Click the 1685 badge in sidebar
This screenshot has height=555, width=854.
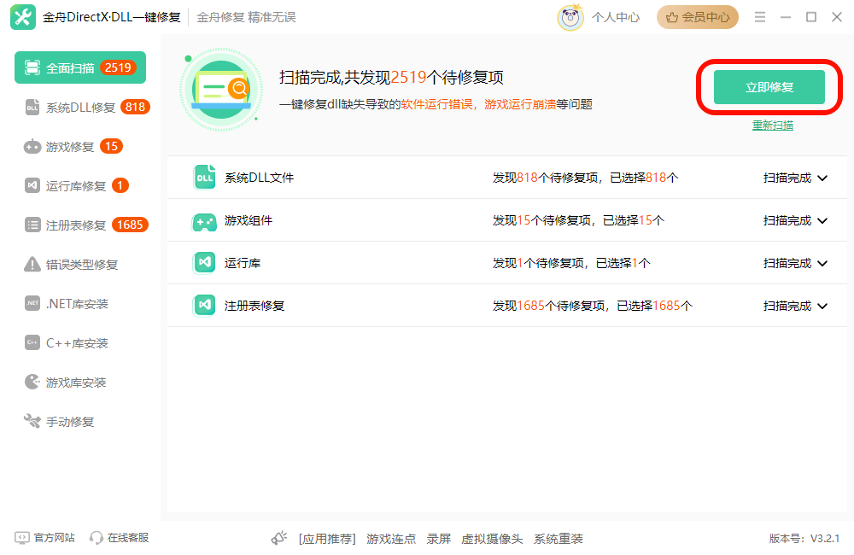tap(130, 225)
